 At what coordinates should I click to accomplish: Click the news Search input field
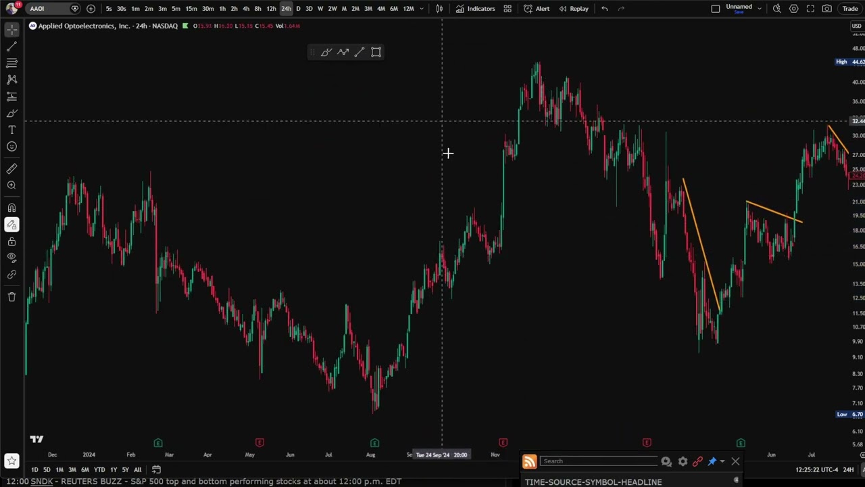[x=599, y=461]
